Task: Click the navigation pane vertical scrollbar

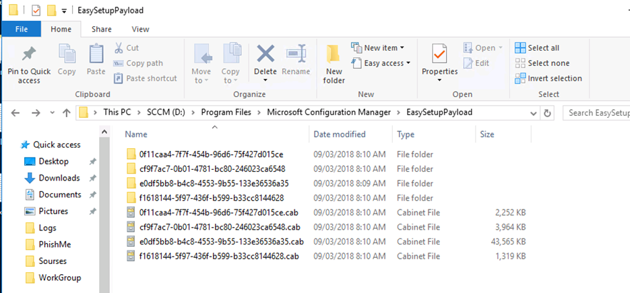Action: [x=104, y=209]
